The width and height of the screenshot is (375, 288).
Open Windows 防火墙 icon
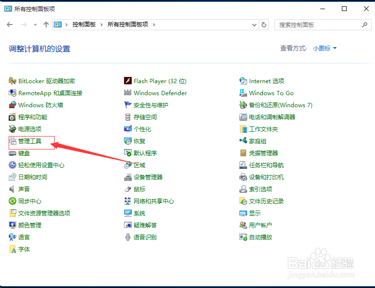[12, 105]
